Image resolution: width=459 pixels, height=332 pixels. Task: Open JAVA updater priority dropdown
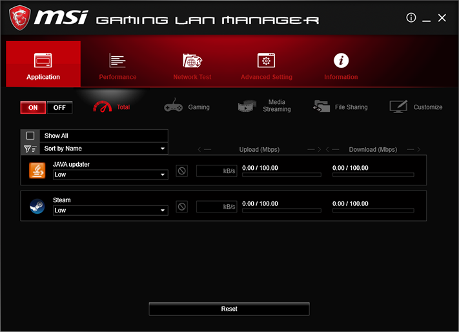pos(110,175)
